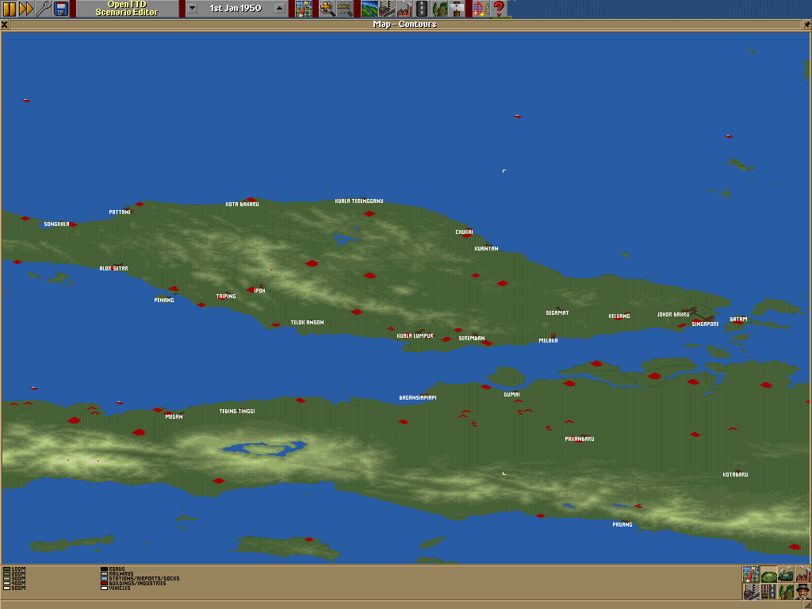Click the Telok Anson town label

pyautogui.click(x=307, y=322)
